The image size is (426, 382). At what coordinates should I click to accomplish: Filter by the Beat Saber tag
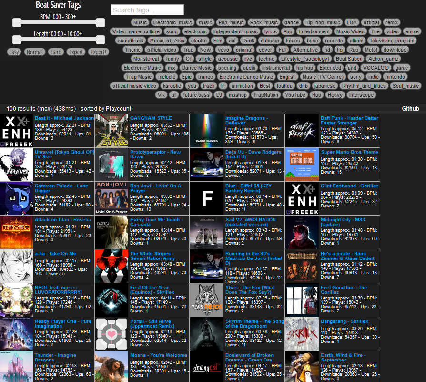click(x=349, y=59)
